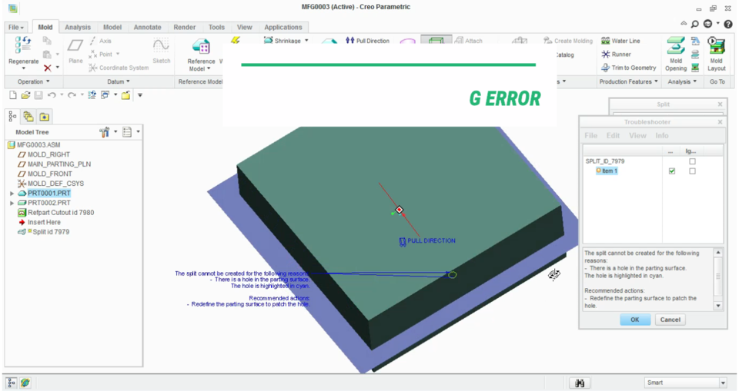Expand the PRT0001.PRT tree node
The height and width of the screenshot is (391, 739).
[x=12, y=194]
